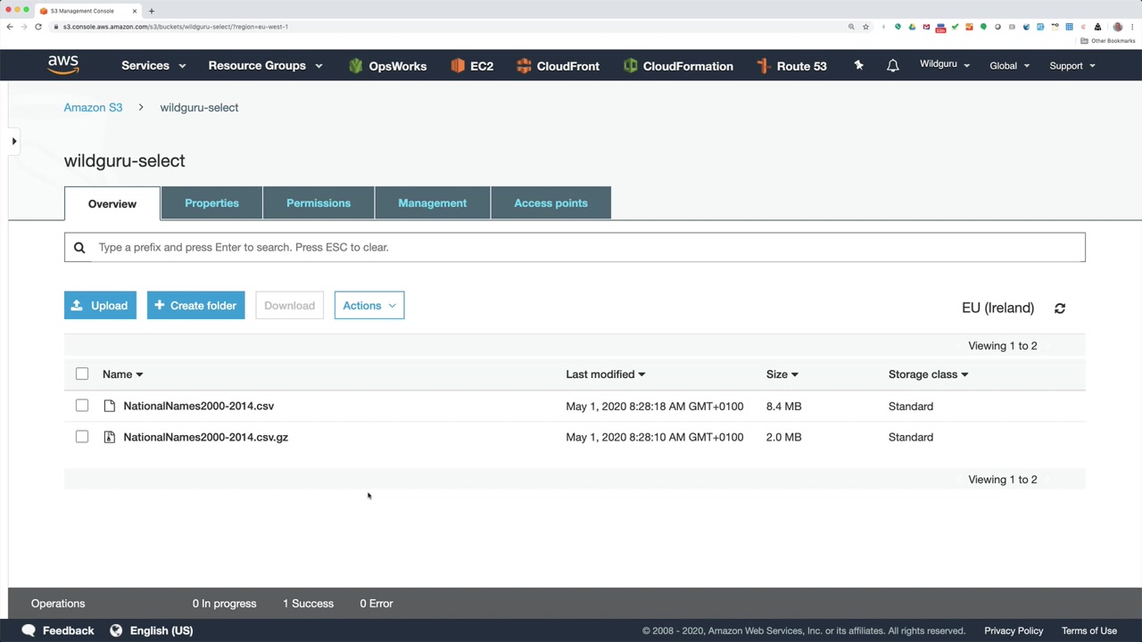1142x642 pixels.
Task: Select the NationalNames2000-2014.csv.gz checkbox
Action: [x=82, y=437]
